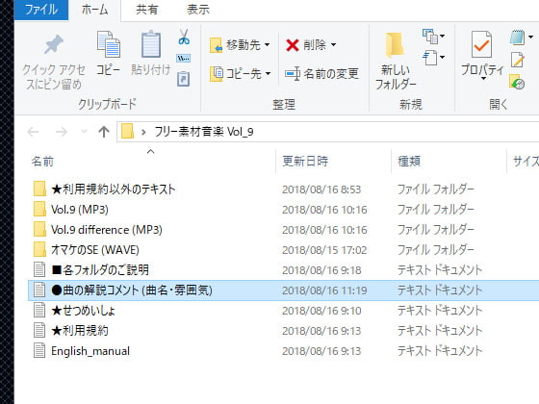This screenshot has height=404, width=539.
Task: Switch to the 表示 ribbon tab
Action: pos(198,10)
